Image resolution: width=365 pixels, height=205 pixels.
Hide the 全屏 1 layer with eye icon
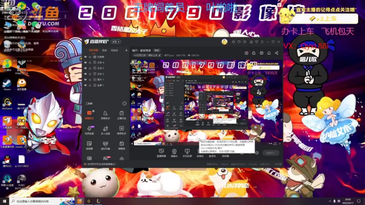coord(85,85)
